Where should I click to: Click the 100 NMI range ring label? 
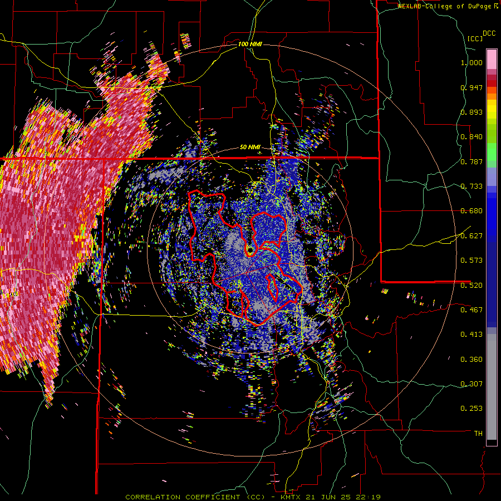click(250, 44)
